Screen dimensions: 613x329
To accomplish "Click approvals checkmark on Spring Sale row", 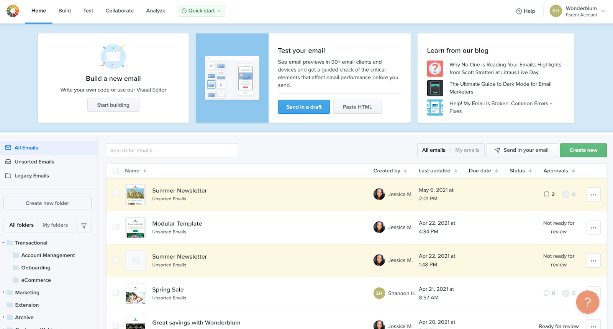I will pos(565,293).
